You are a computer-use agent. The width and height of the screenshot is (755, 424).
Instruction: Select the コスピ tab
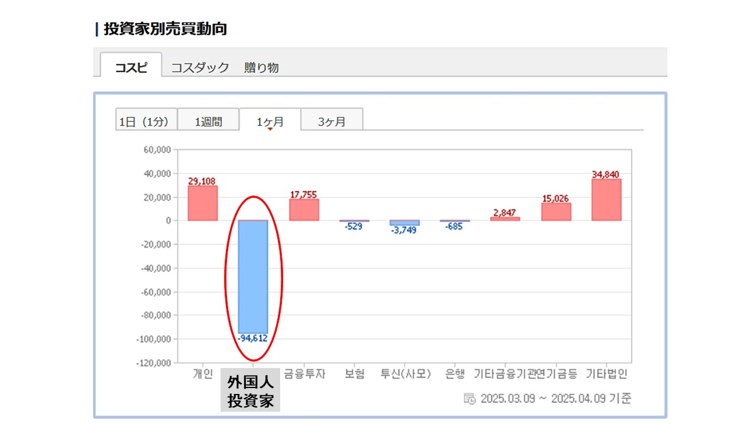click(x=131, y=67)
